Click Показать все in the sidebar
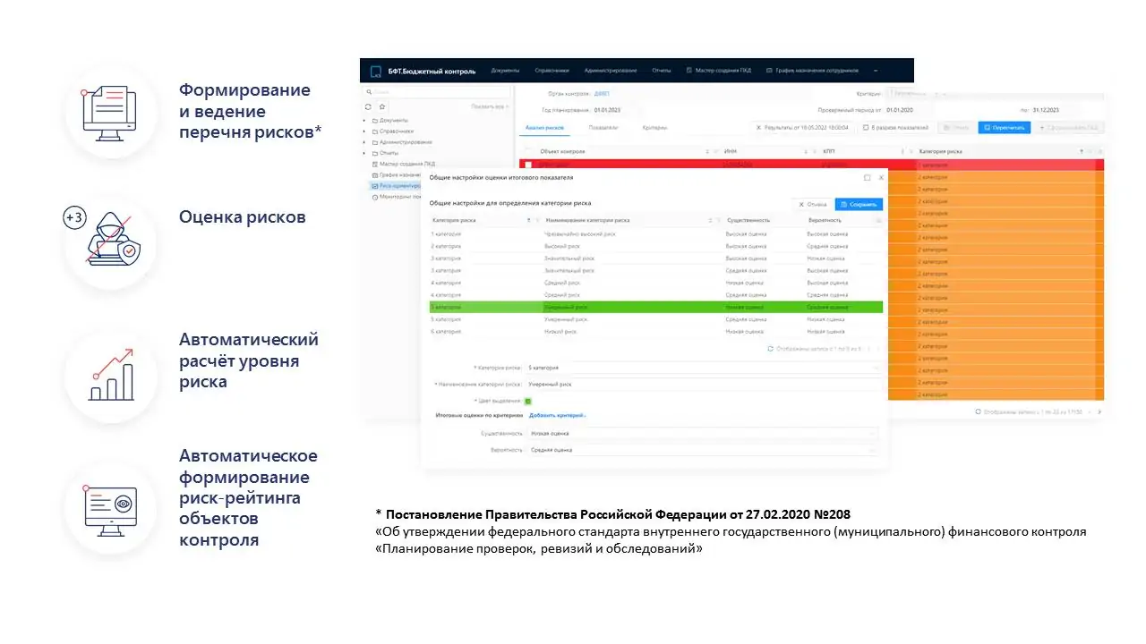The image size is (1146, 644). [x=490, y=106]
